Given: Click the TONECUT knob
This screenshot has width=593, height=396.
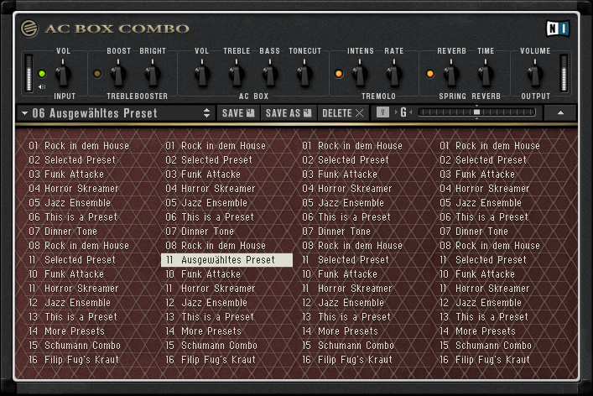Looking at the screenshot, I should tap(304, 74).
